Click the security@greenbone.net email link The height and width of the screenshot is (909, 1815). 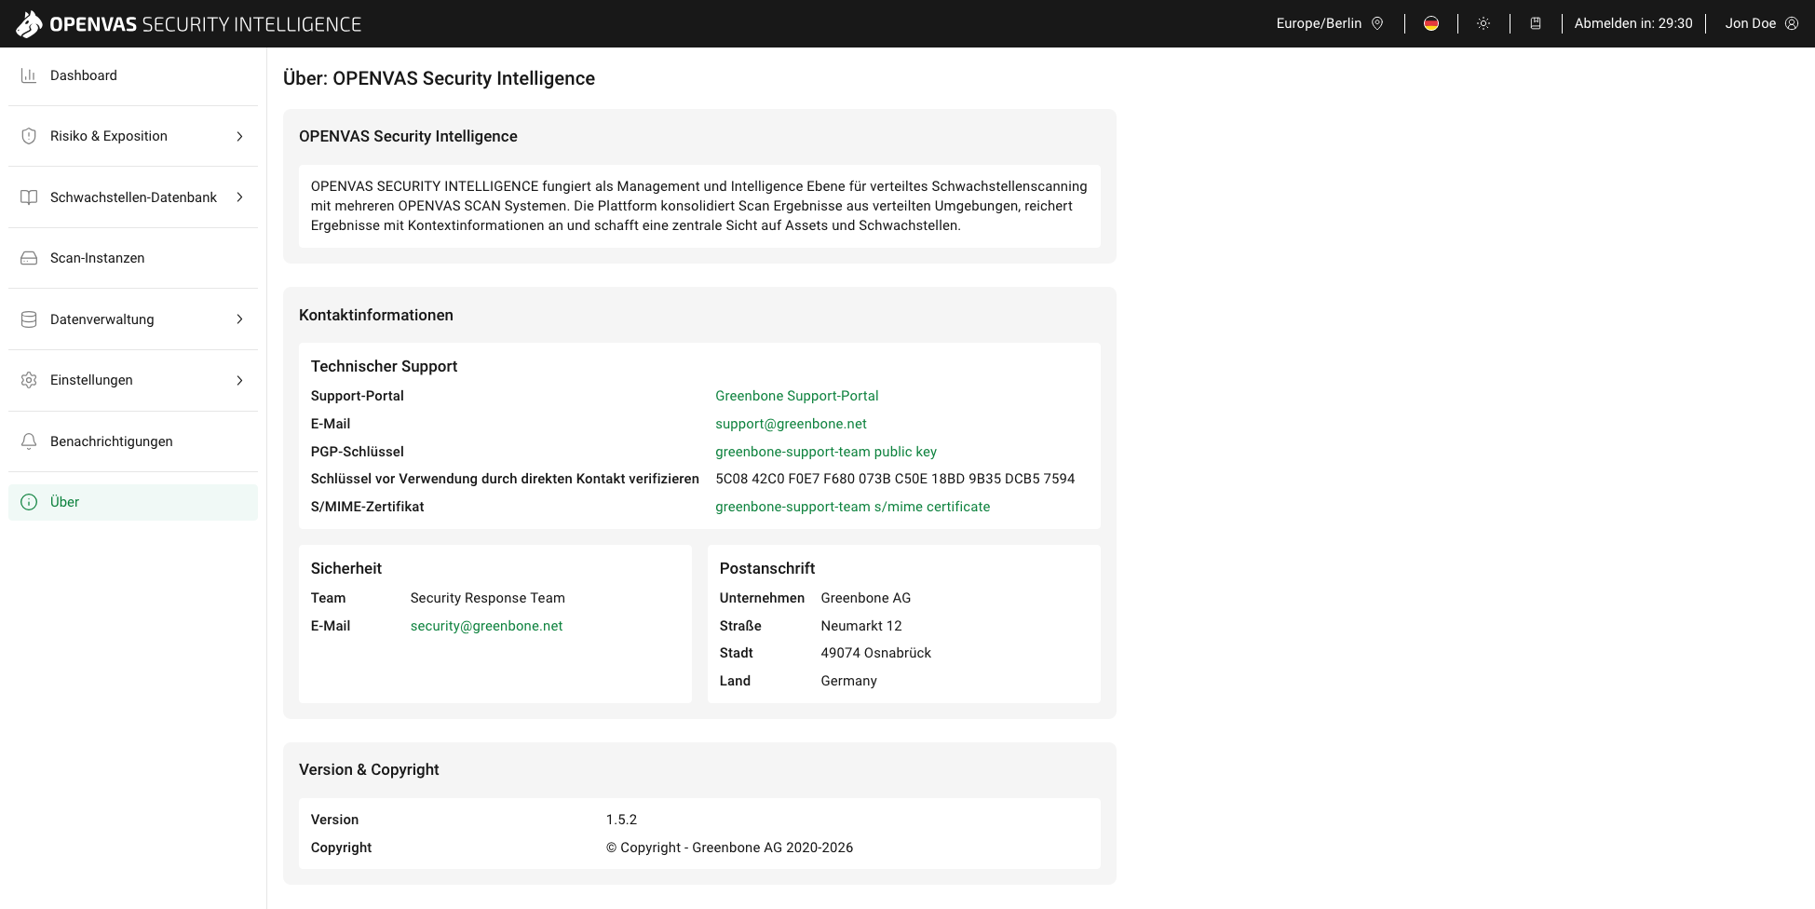[486, 626]
